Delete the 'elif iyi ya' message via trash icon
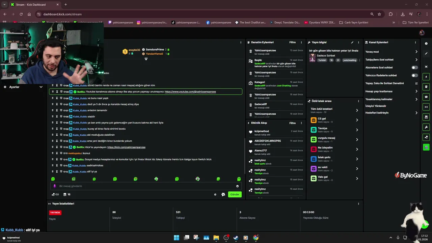The width and height of the screenshot is (432, 243). (52, 171)
